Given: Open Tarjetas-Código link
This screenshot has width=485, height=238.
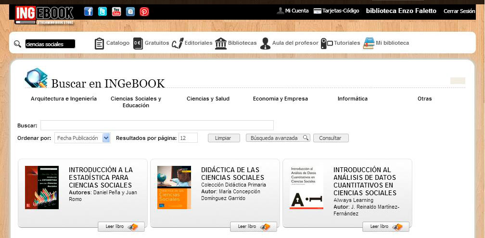Looking at the screenshot, I should [x=341, y=11].
